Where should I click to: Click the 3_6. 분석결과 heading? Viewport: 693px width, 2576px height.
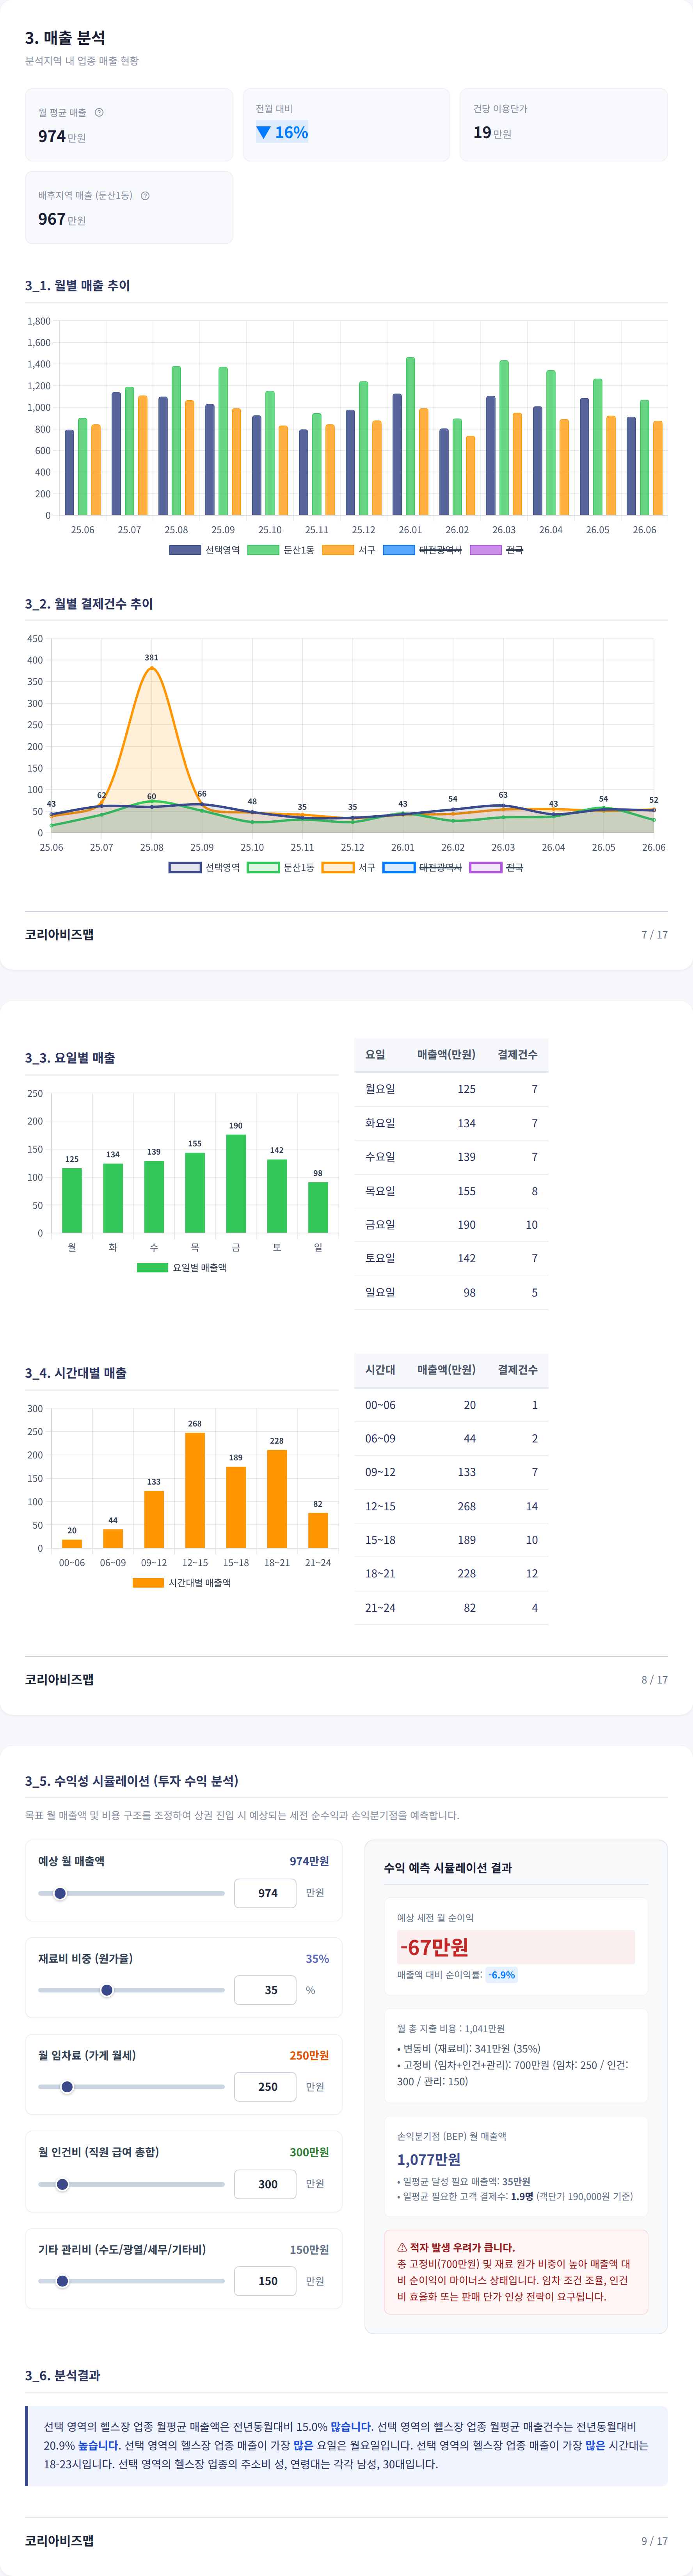pyautogui.click(x=62, y=2375)
